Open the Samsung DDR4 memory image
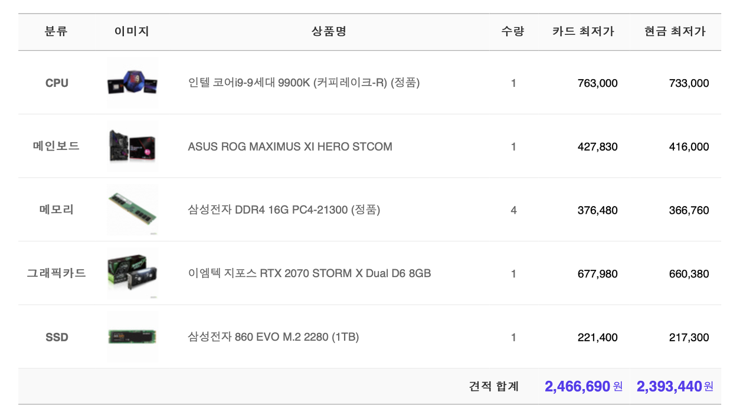The image size is (753, 418). tap(132, 210)
